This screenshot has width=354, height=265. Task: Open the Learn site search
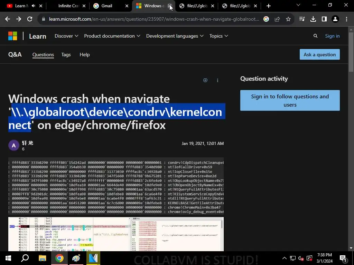click(x=315, y=36)
